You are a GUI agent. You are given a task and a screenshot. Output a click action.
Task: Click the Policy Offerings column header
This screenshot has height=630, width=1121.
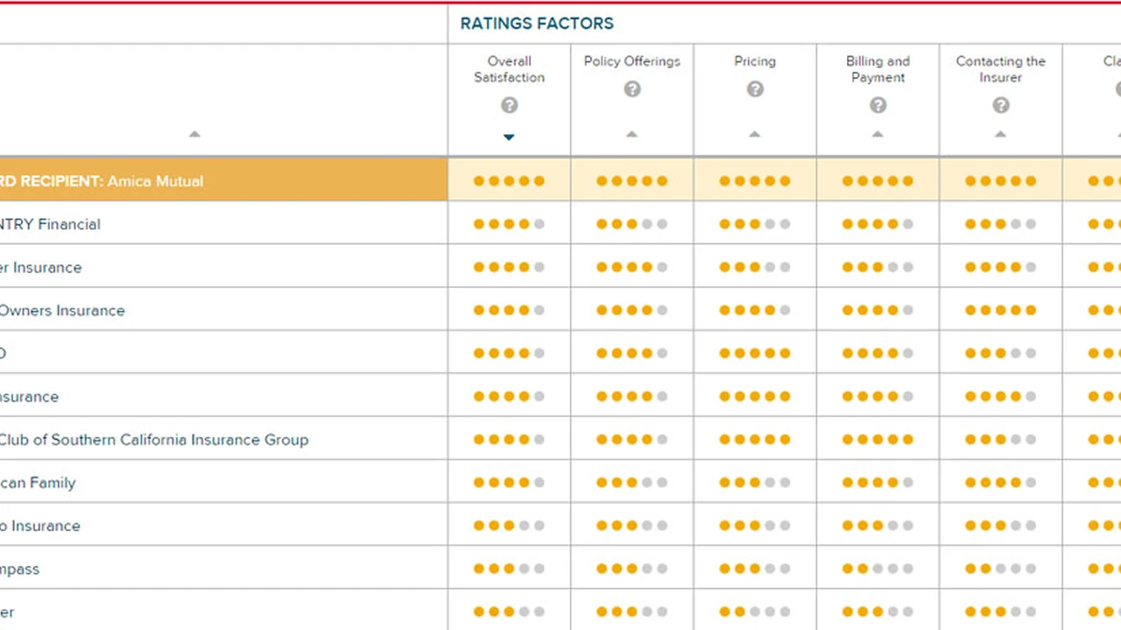coord(631,61)
